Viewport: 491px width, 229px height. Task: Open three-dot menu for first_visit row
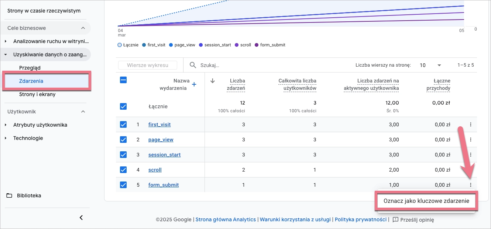[470, 124]
